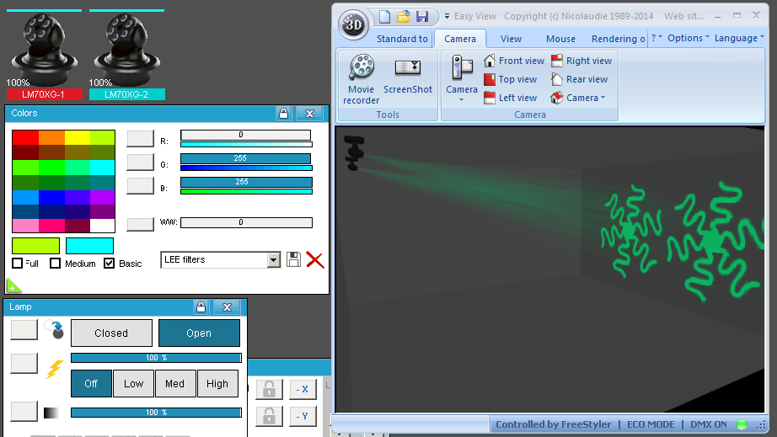
Task: Set strobe to Off
Action: coord(91,384)
